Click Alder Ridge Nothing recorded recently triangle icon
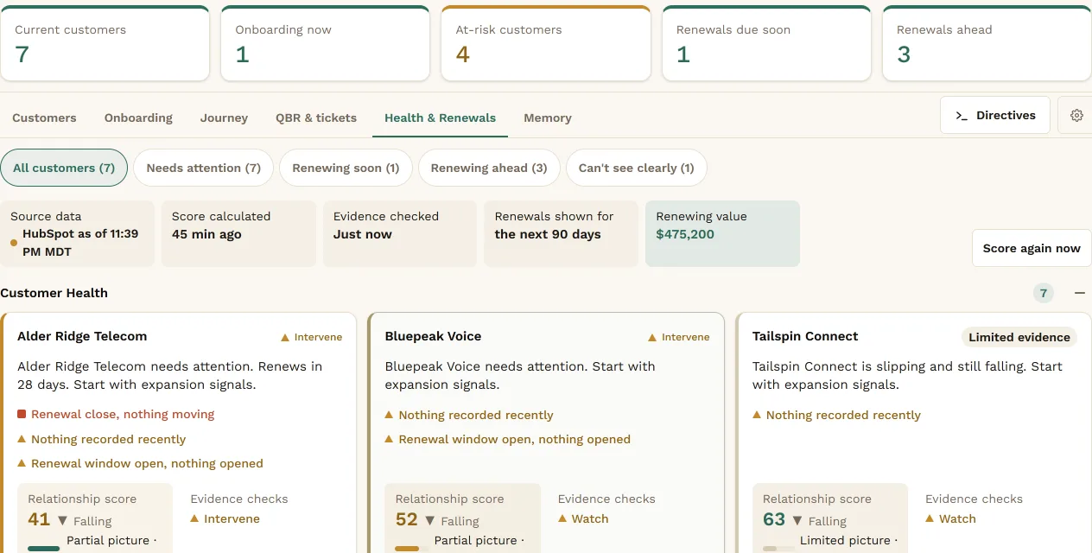This screenshot has height=553, width=1092. [22, 439]
